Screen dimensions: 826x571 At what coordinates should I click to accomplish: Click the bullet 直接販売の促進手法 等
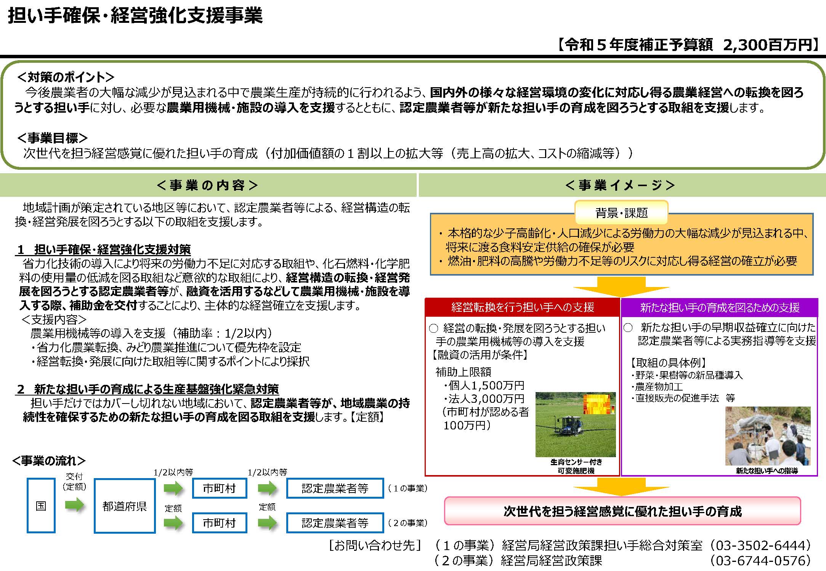[x=683, y=398]
